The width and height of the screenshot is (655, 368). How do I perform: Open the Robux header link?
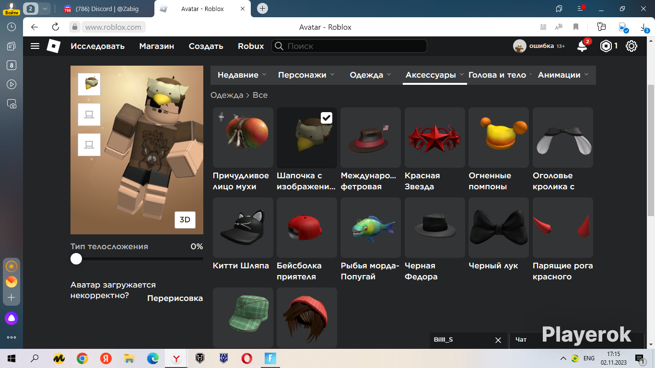tap(251, 46)
